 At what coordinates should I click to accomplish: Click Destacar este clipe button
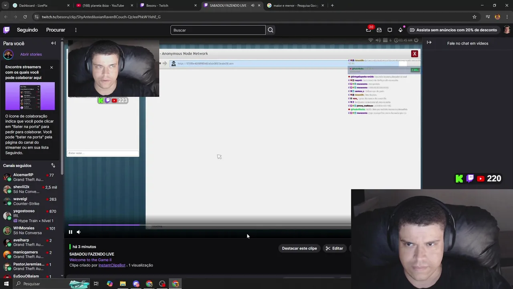299,248
